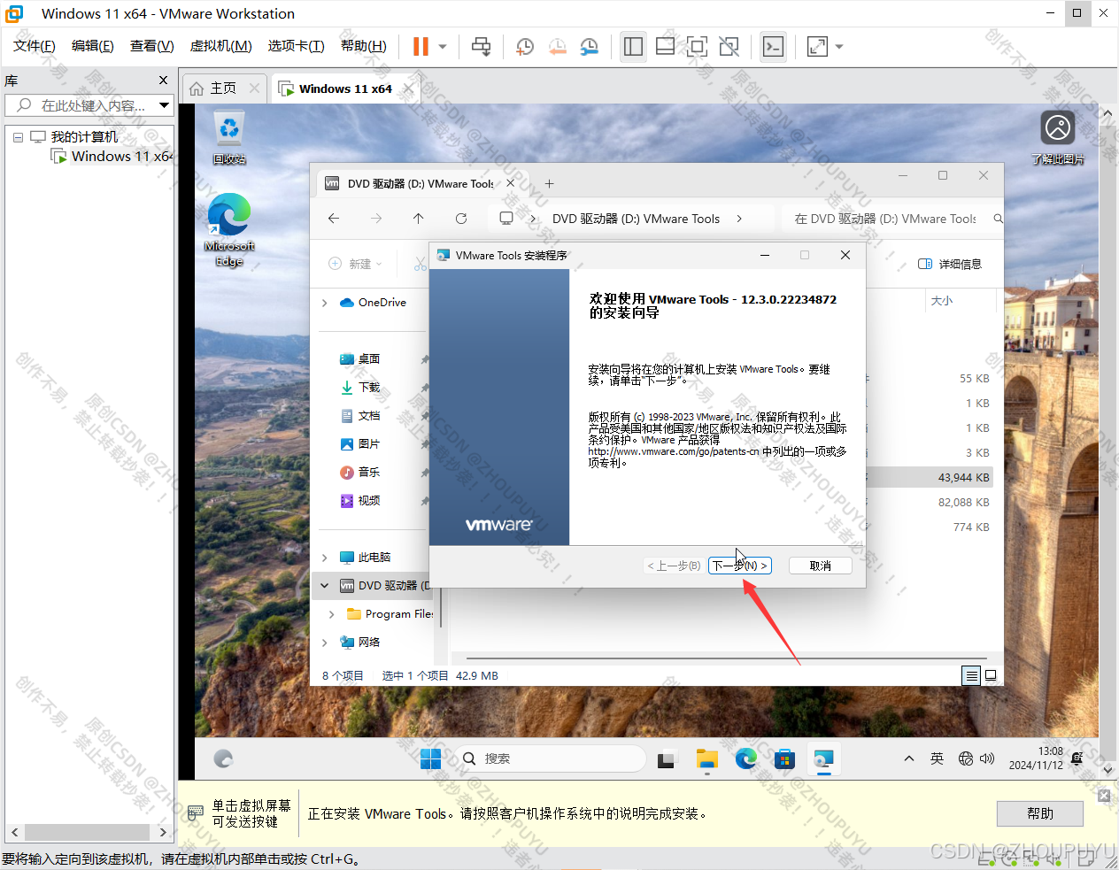Click the 帮助 button in the info bar

click(1040, 813)
